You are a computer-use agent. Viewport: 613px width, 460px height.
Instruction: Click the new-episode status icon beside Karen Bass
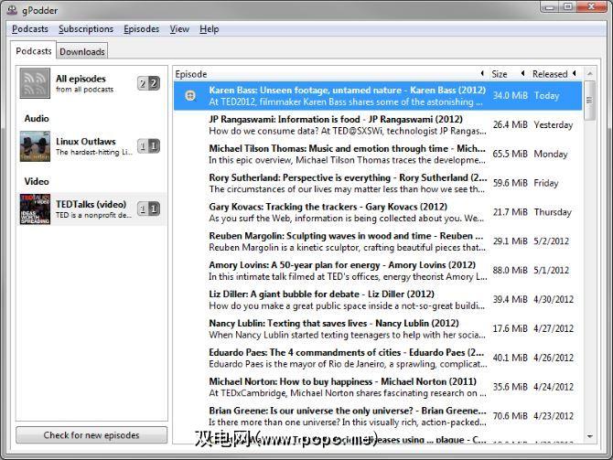(x=190, y=95)
